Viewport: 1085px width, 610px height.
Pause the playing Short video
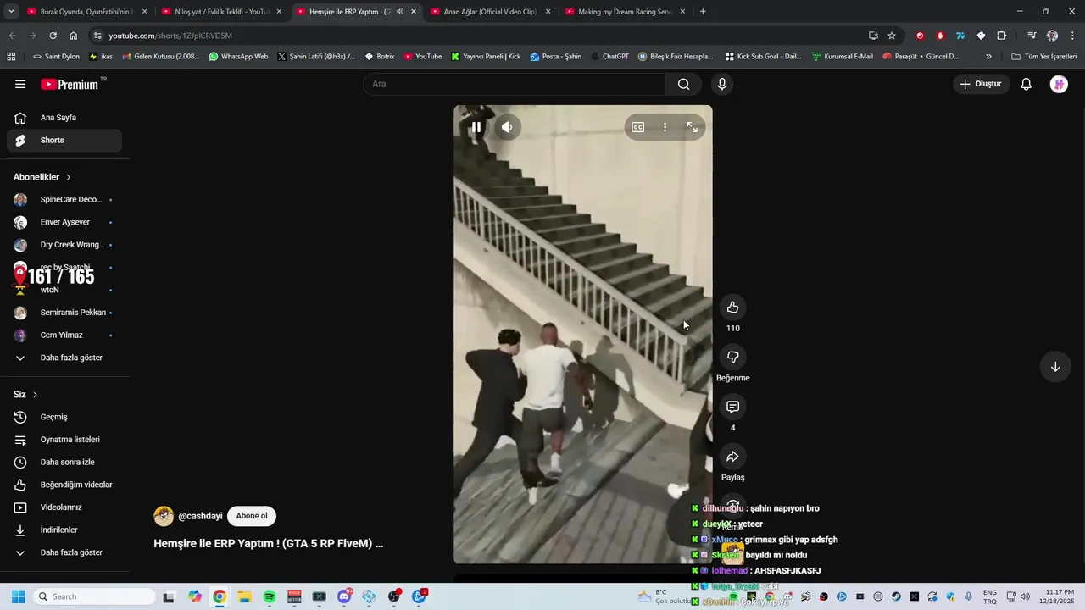click(x=476, y=127)
